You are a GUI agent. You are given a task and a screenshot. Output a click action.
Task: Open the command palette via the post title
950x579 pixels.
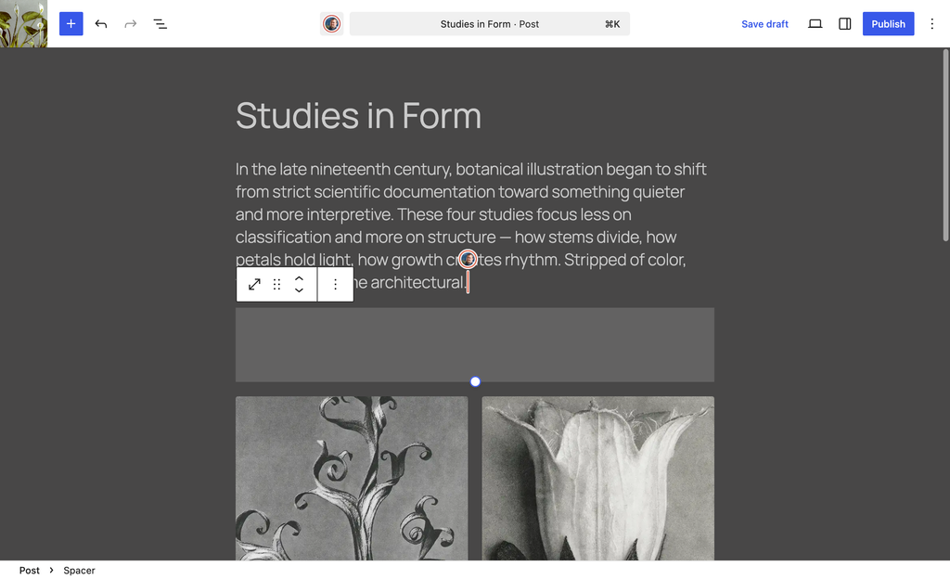pos(489,23)
